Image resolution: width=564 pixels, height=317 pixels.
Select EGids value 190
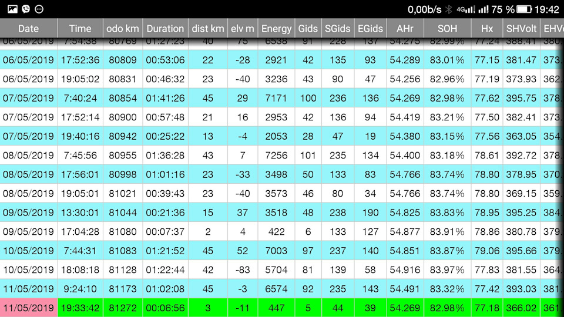coord(370,213)
